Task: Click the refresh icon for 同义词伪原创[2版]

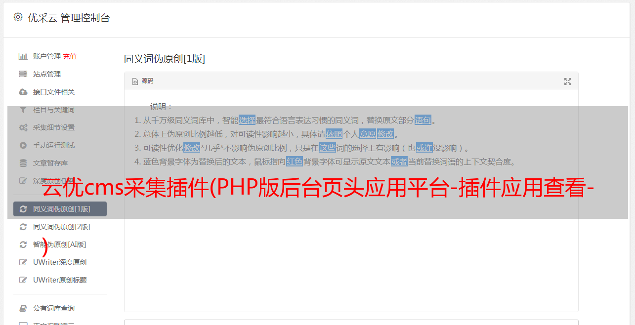Action: pos(23,227)
